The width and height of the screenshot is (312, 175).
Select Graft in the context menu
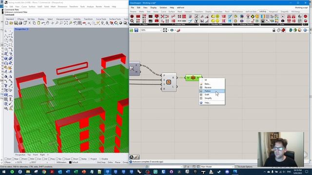pyautogui.click(x=212, y=95)
